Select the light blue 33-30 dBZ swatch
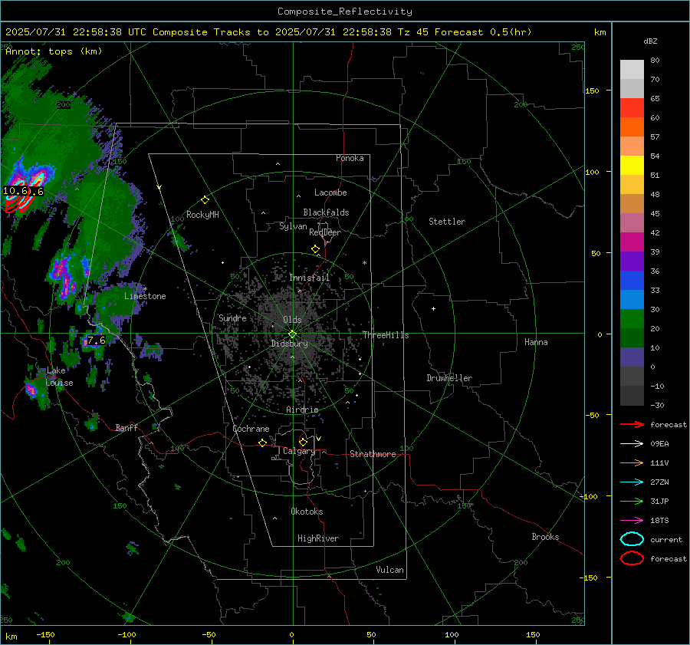 coord(632,300)
